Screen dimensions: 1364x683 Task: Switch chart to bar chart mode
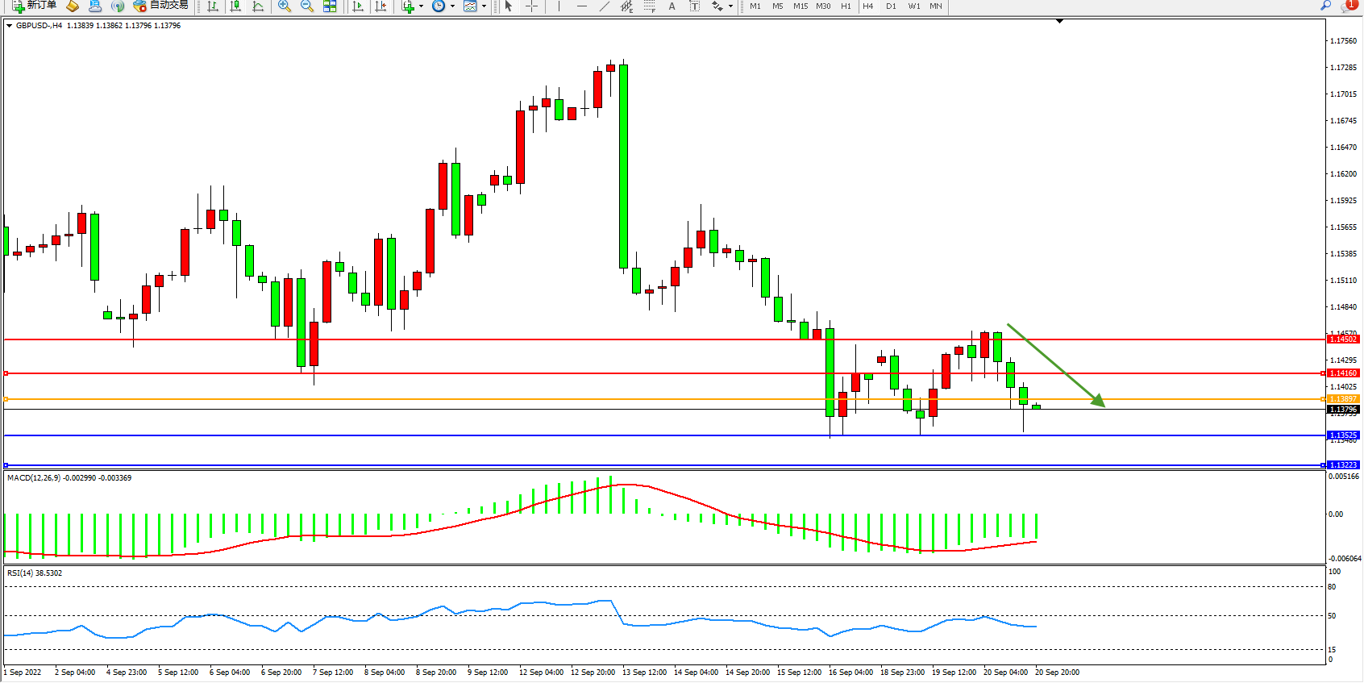[213, 6]
